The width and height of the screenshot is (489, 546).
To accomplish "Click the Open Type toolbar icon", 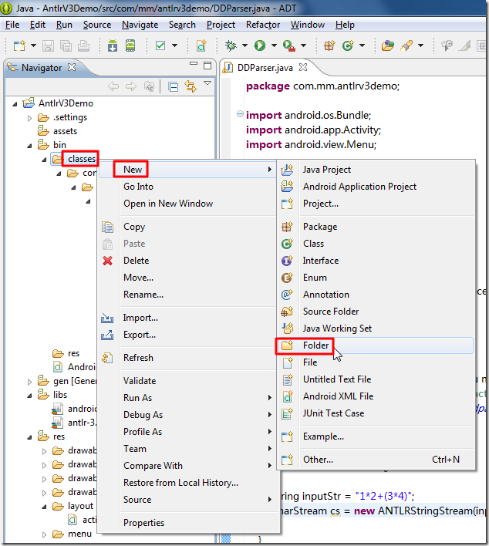I will tap(388, 45).
